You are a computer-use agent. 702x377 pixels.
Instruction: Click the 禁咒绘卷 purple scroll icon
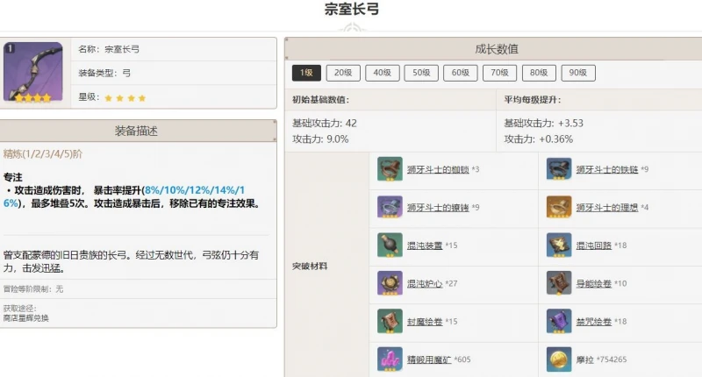[559, 321]
